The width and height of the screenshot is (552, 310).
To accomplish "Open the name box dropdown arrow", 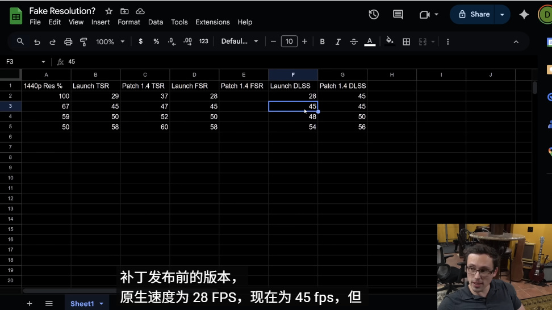I will pyautogui.click(x=43, y=61).
